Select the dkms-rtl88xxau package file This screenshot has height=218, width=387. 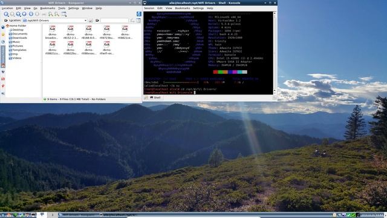pyautogui.click(x=89, y=48)
